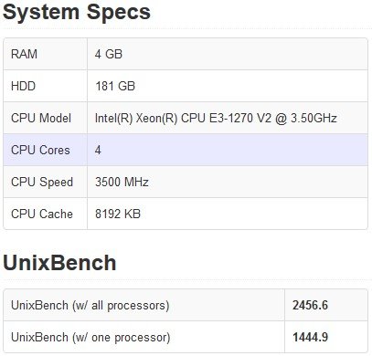Select UnixBench all processors row label

pos(90,305)
